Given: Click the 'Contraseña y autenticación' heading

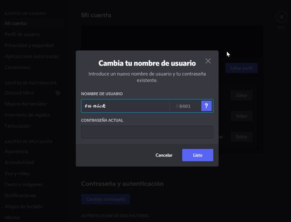Looking at the screenshot, I should tap(122, 184).
